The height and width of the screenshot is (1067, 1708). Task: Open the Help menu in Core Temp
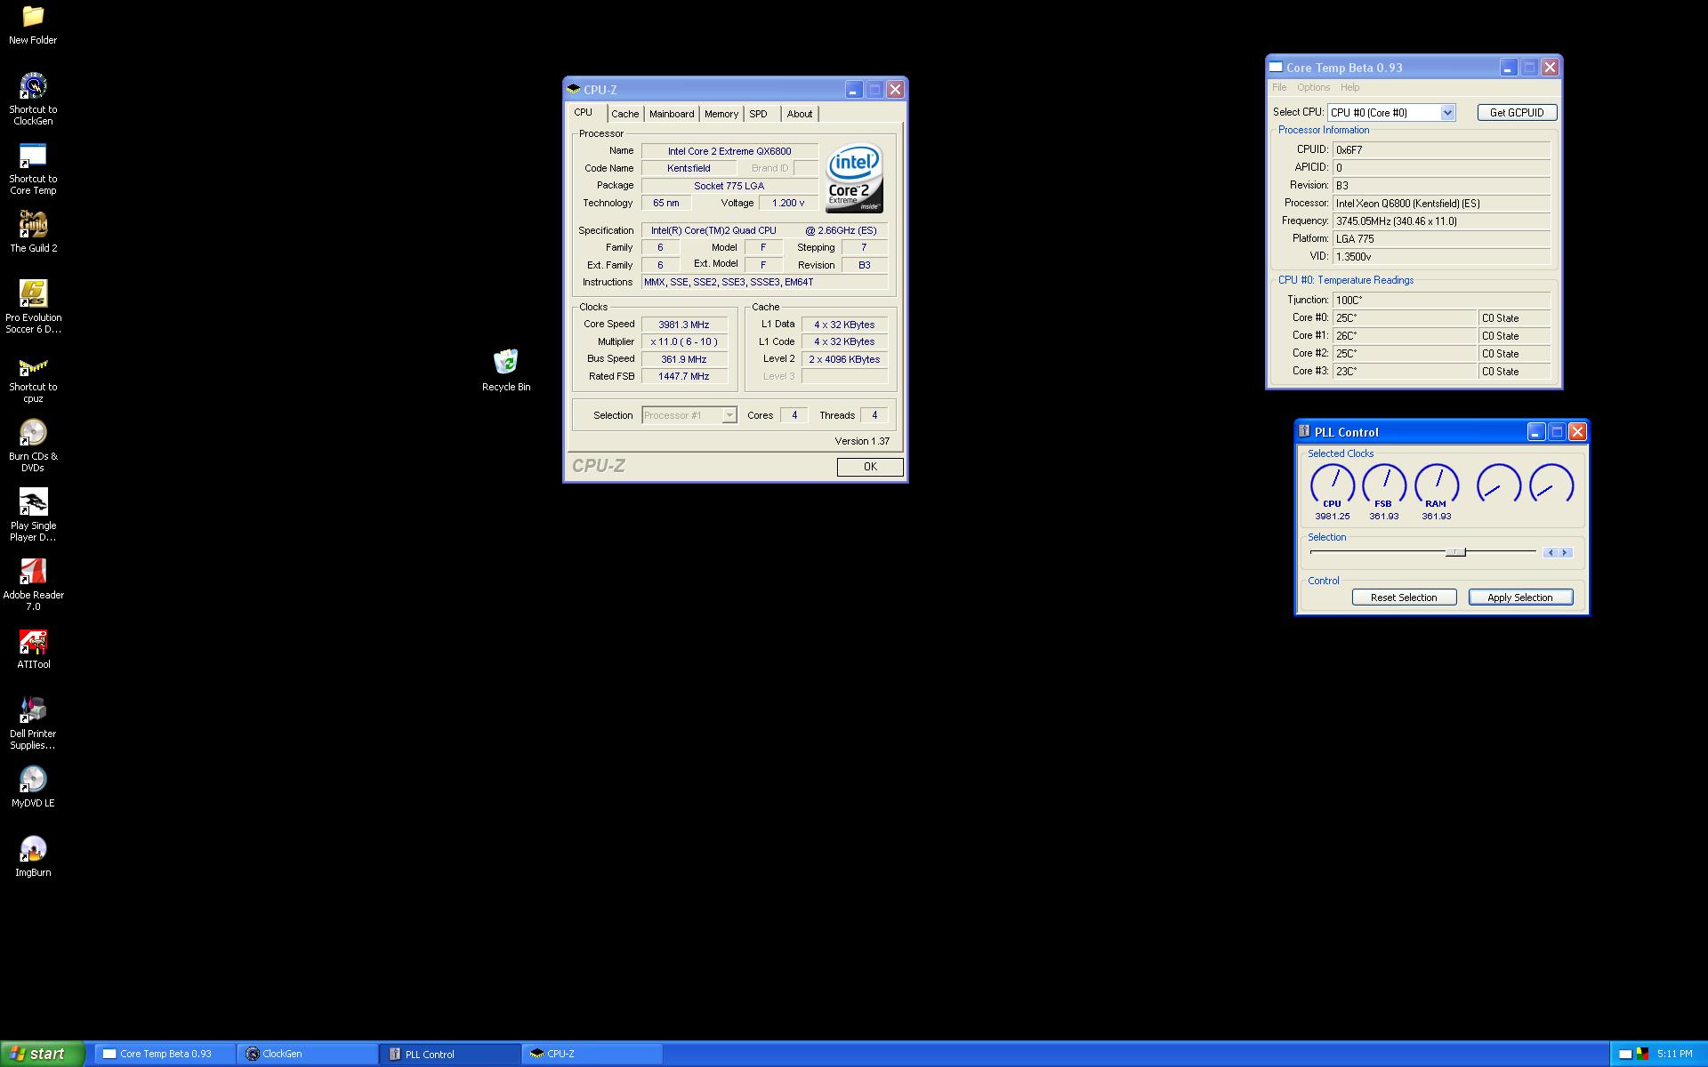(1350, 87)
